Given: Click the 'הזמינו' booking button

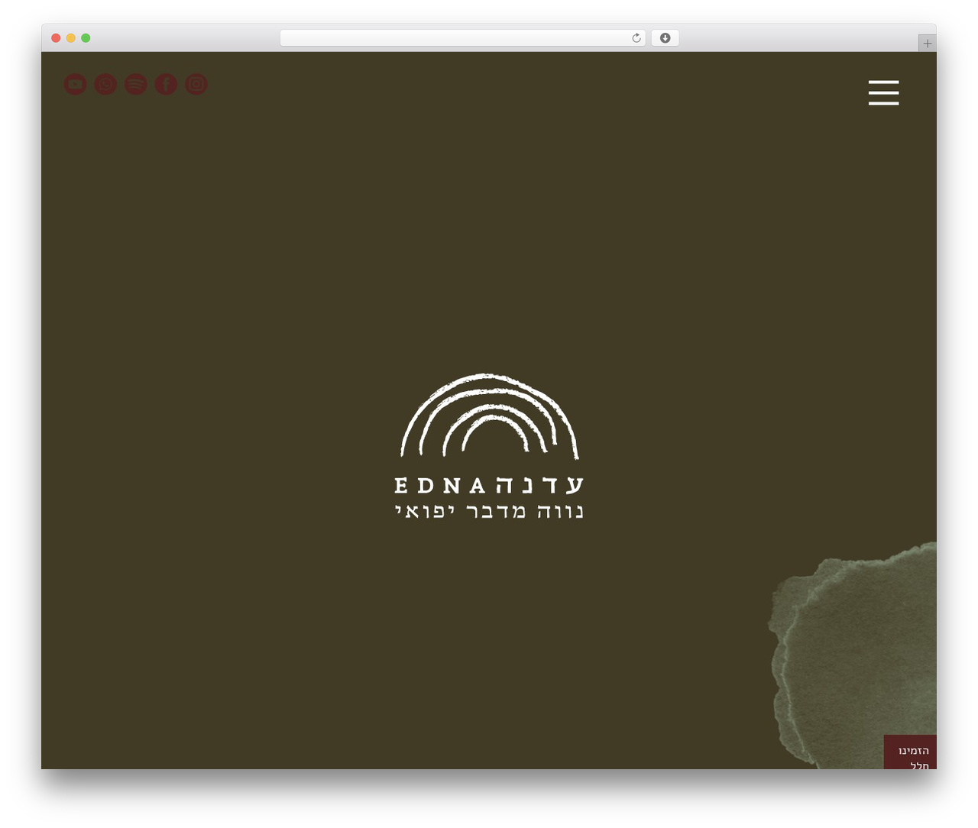Looking at the screenshot, I should click(910, 752).
